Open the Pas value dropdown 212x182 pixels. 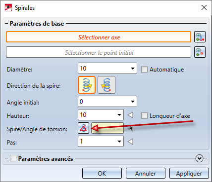point(119,142)
